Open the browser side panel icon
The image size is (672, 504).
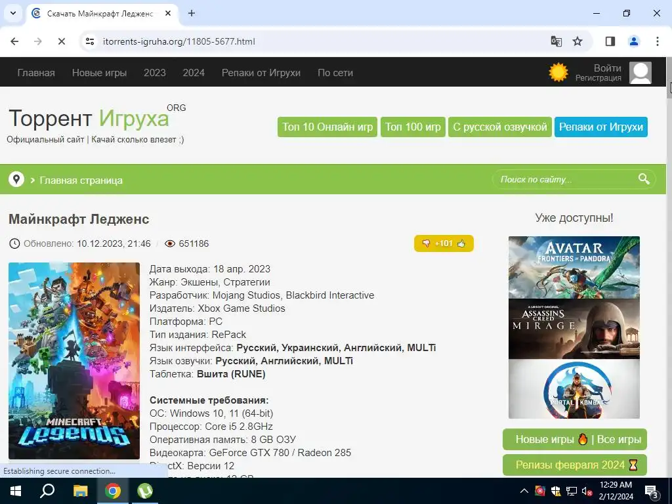click(610, 41)
